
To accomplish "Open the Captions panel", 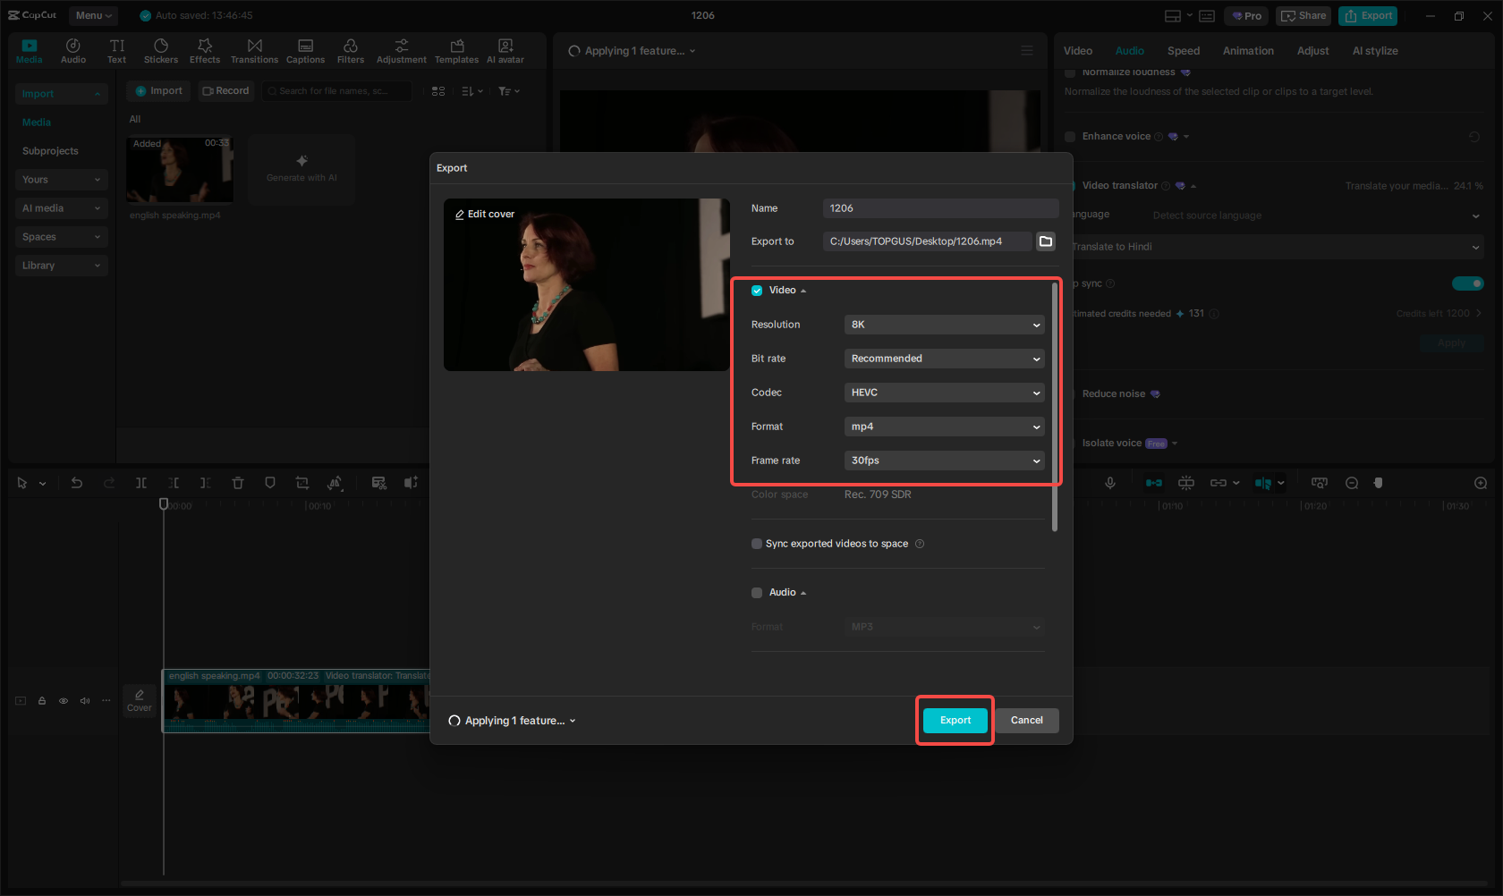I will coord(305,49).
